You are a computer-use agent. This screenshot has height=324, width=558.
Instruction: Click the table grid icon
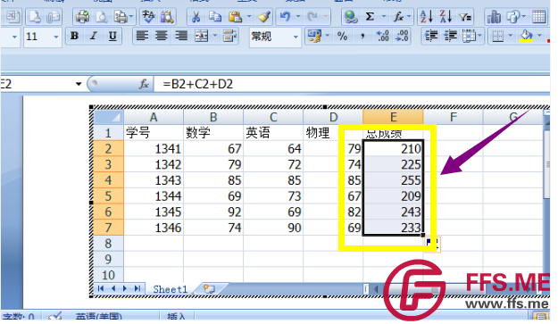pos(538,16)
